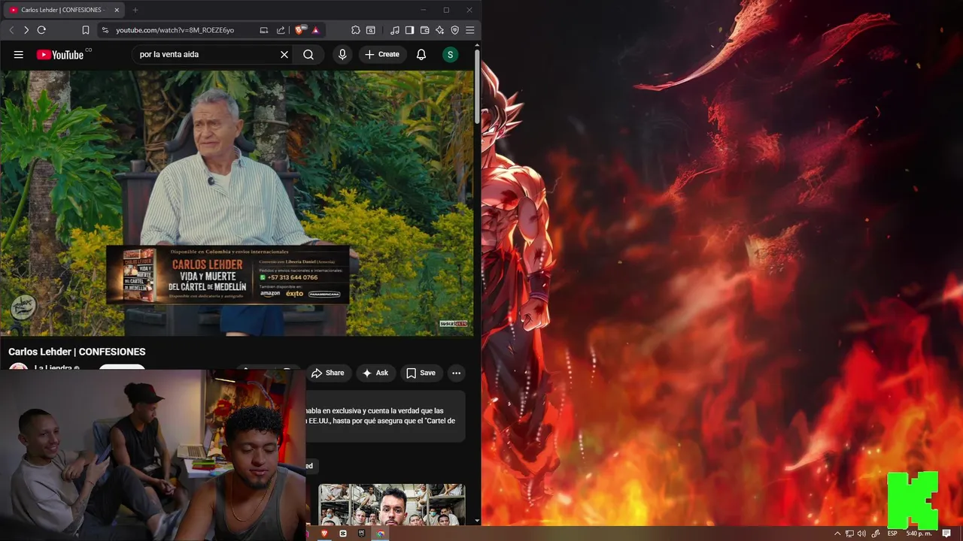The height and width of the screenshot is (541, 963).
Task: Reload the YouTube page
Action: pyautogui.click(x=41, y=30)
